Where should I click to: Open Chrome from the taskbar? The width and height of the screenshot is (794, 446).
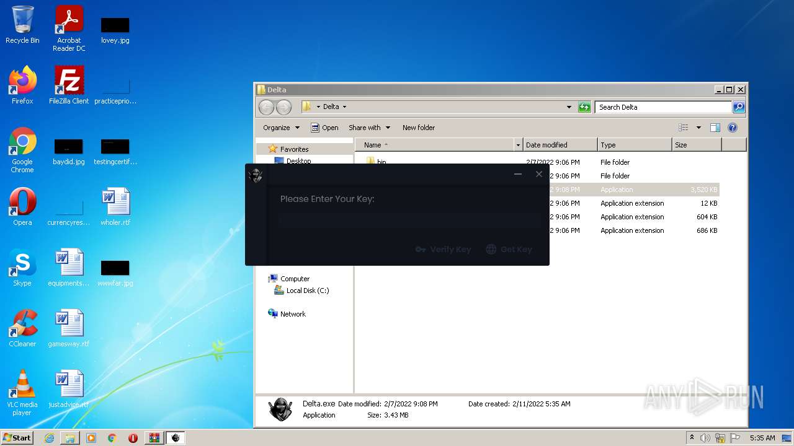point(112,438)
